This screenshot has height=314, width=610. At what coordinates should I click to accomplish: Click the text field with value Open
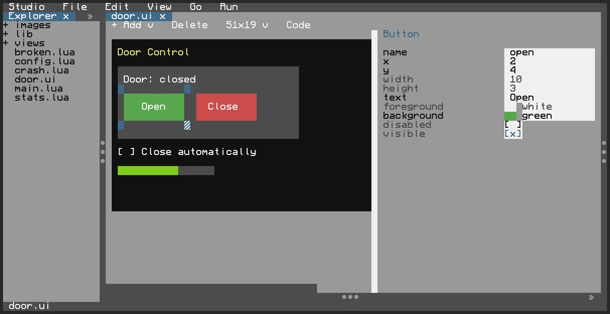[550, 98]
